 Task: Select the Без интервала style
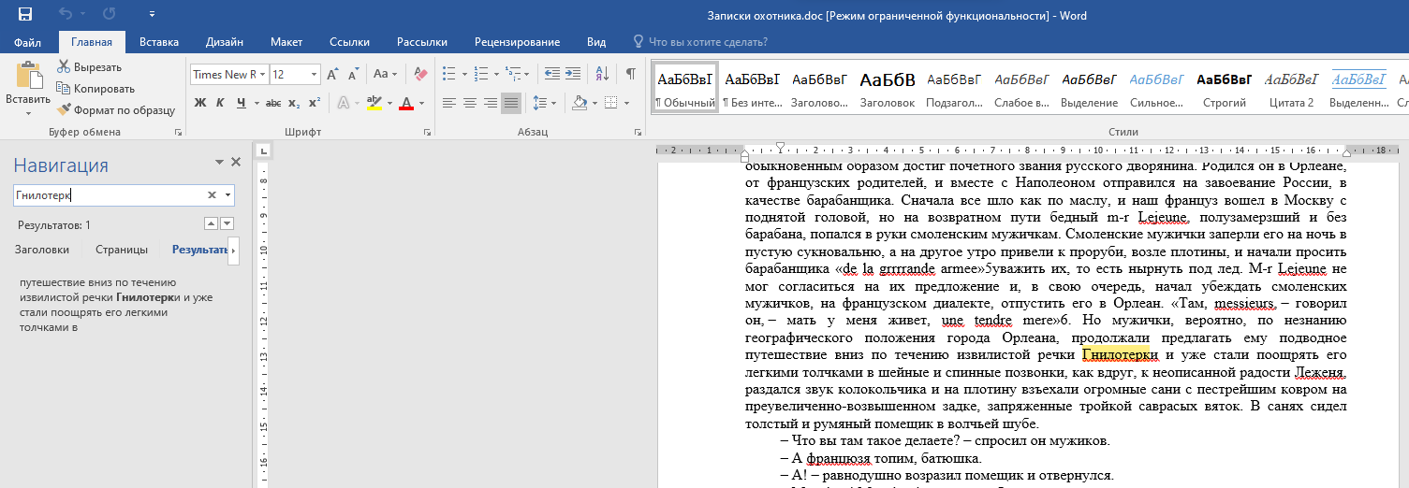(x=752, y=89)
